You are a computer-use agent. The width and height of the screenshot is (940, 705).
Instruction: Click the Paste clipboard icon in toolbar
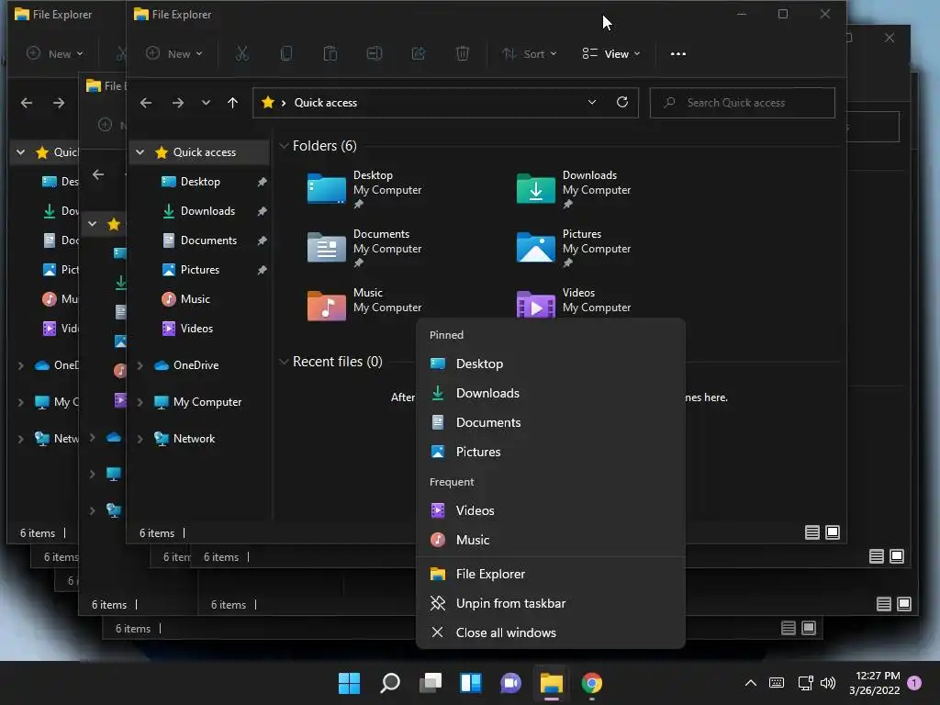(330, 54)
